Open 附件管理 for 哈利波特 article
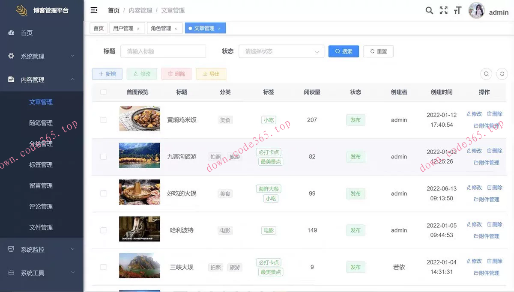 (487, 236)
